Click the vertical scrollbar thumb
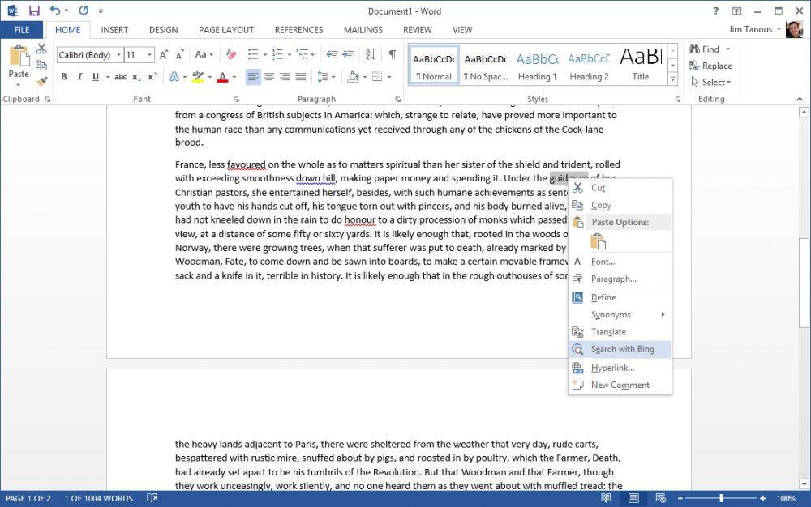 [x=803, y=283]
